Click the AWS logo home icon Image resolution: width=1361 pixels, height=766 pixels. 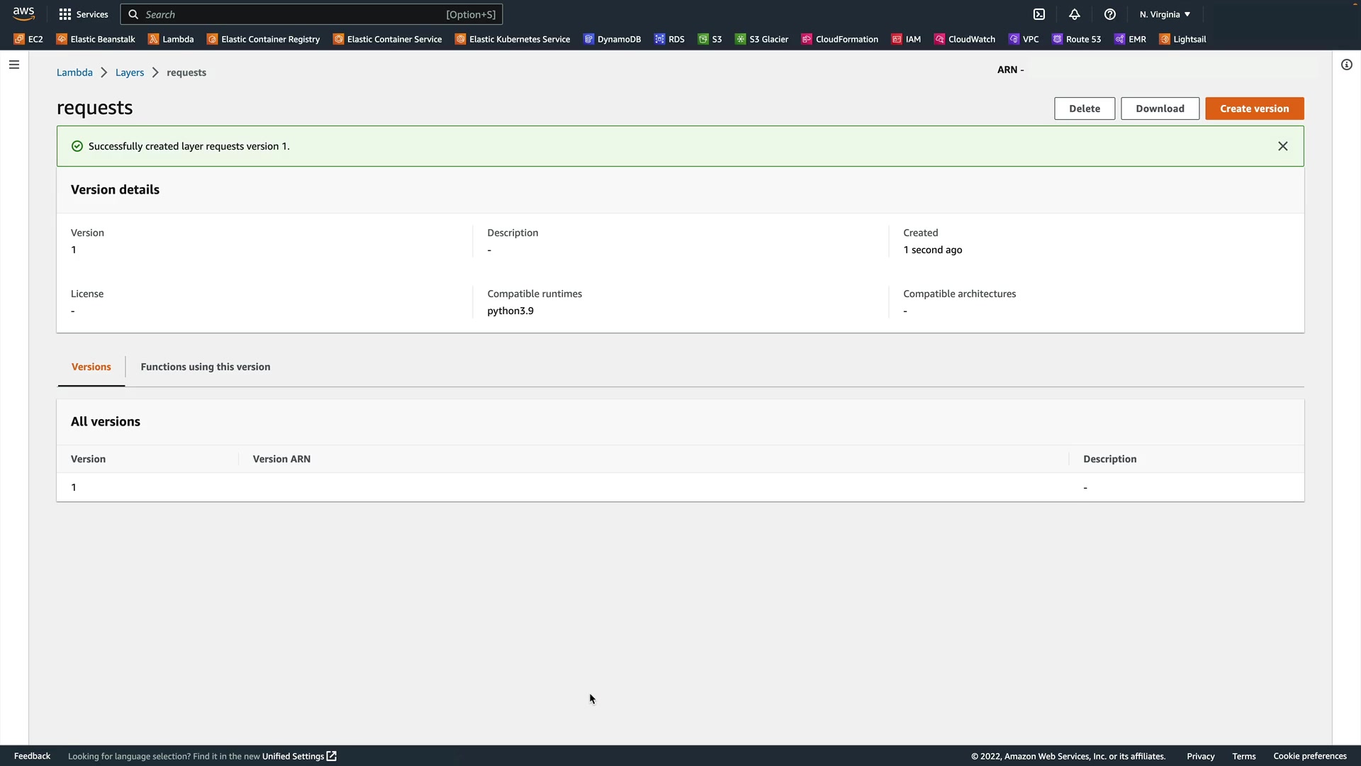click(23, 13)
